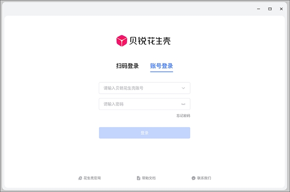Click the empty gray title bar area
The height and width of the screenshot is (192, 290).
[134, 9]
